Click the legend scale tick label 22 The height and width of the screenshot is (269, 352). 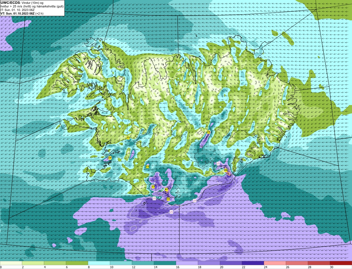pos(243,267)
